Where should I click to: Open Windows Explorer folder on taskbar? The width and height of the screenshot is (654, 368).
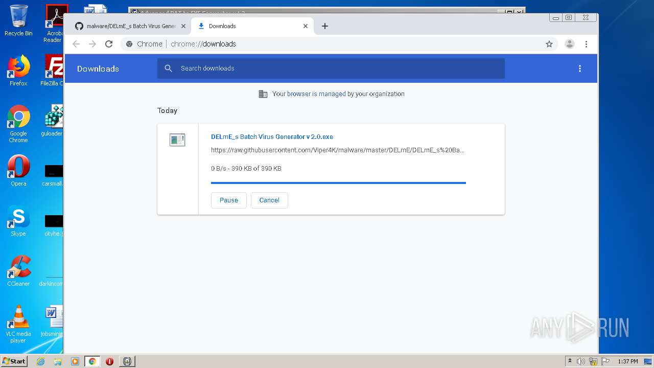point(58,361)
